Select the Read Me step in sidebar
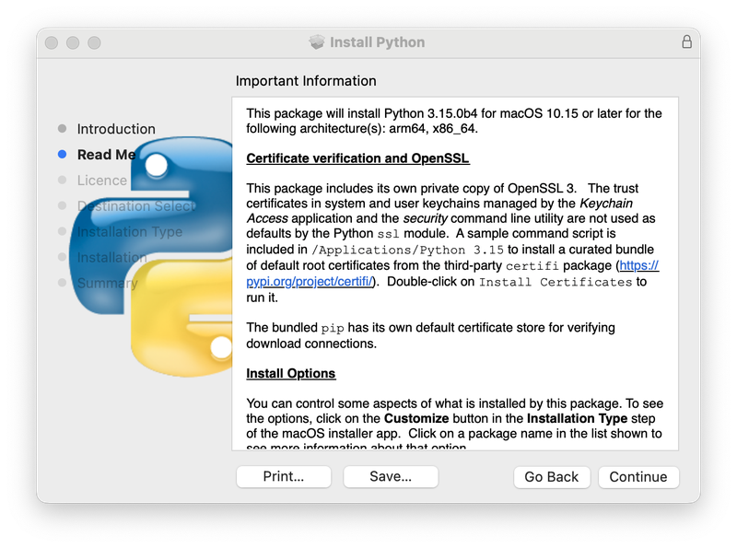Image resolution: width=737 pixels, height=548 pixels. pos(106,155)
